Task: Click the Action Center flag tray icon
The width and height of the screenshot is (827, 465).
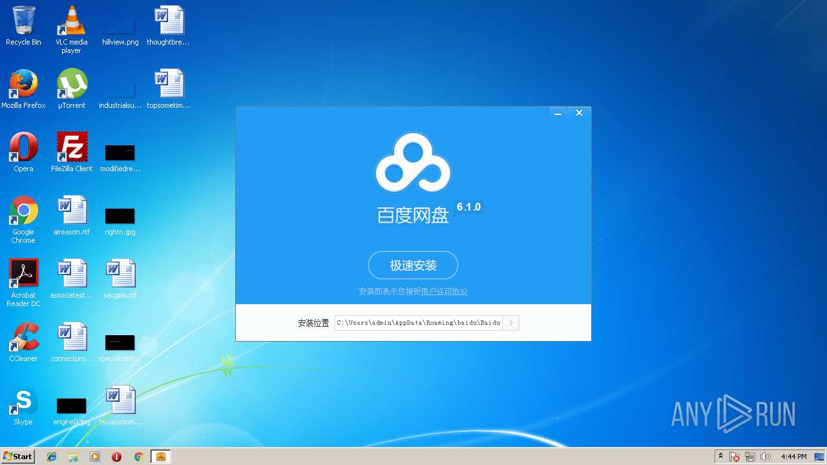Action: click(735, 457)
